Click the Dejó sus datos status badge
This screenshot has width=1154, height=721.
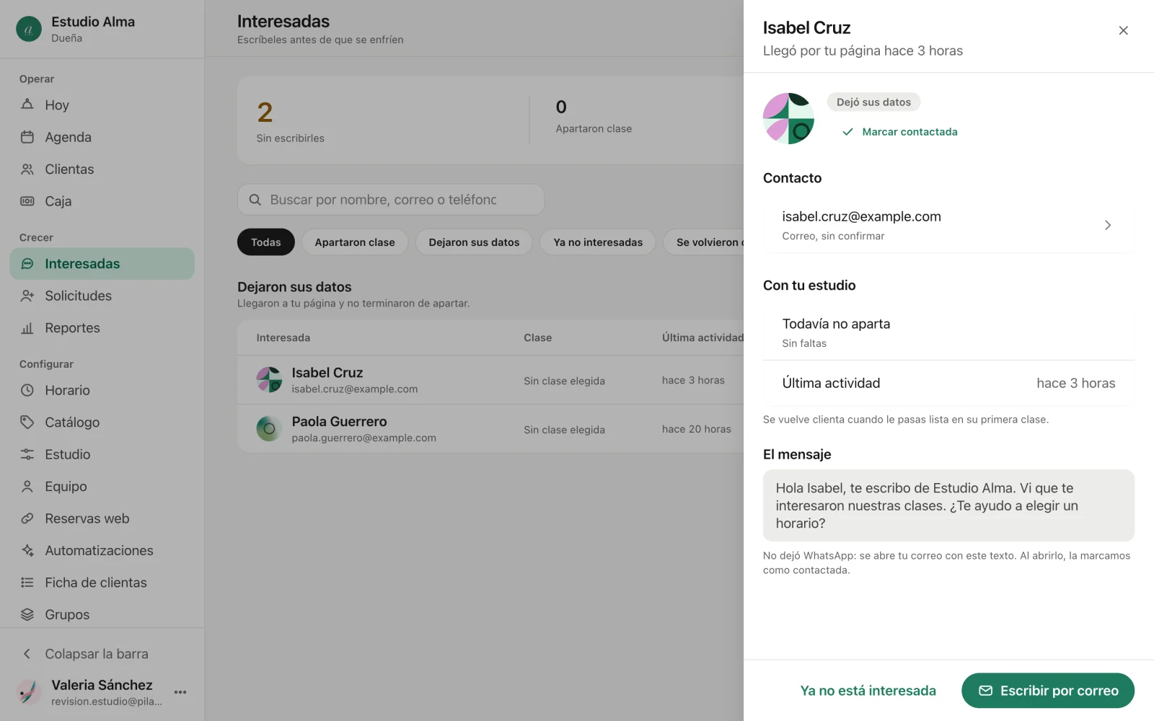pos(873,102)
